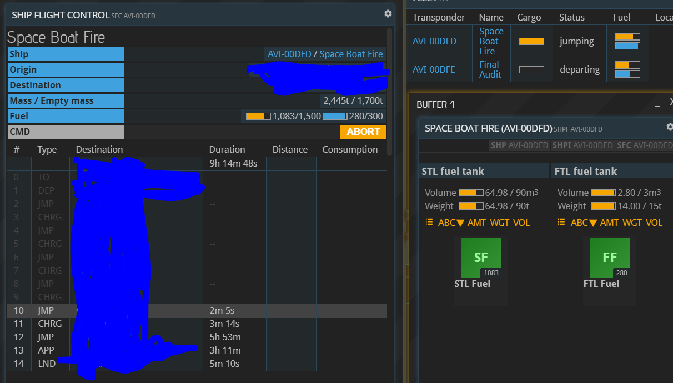Toggle ABC sort direction in STL fuel tank

click(451, 223)
